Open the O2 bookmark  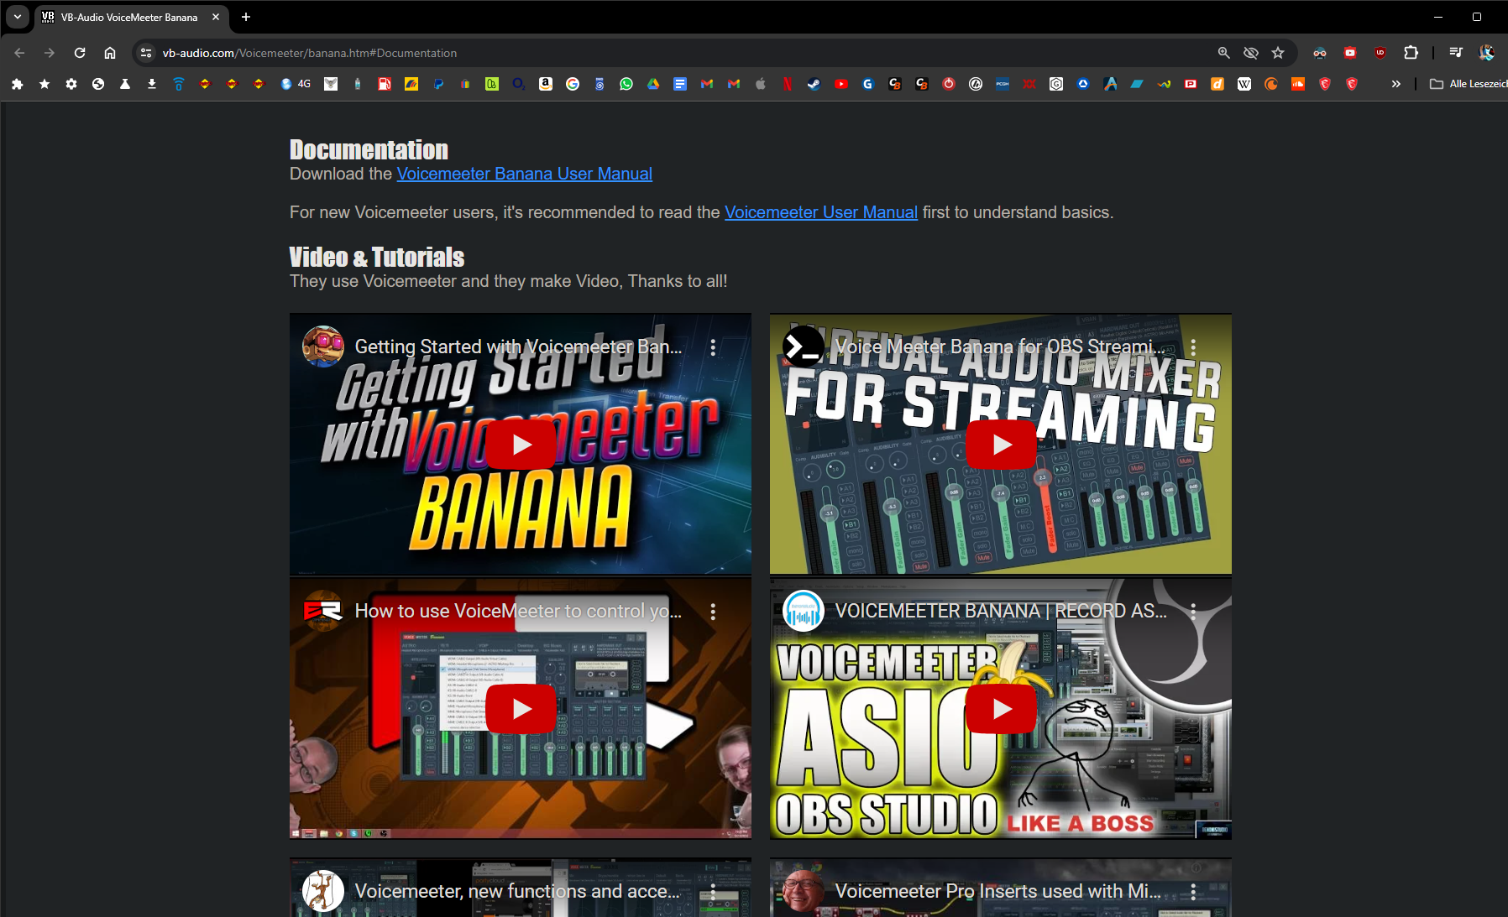519,84
